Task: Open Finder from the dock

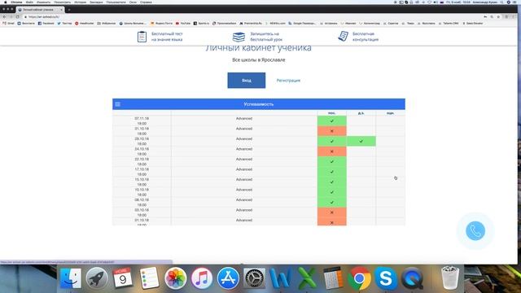Action: [71, 278]
